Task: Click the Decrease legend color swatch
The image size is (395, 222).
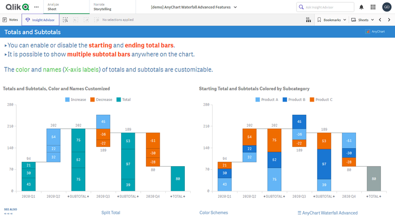Action: [x=92, y=99]
